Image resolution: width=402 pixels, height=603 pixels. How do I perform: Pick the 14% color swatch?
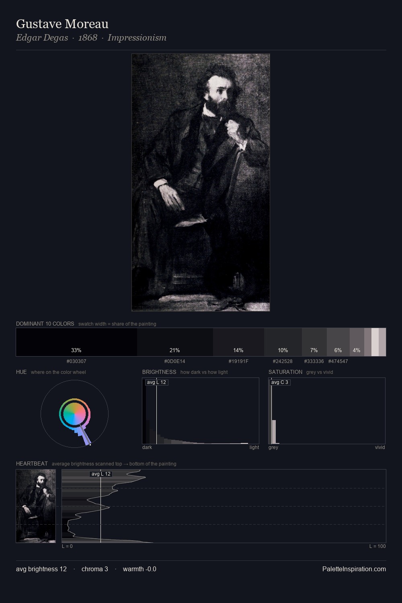[238, 342]
